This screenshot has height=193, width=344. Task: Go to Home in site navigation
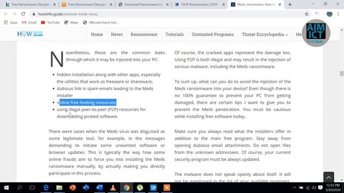pos(97,34)
